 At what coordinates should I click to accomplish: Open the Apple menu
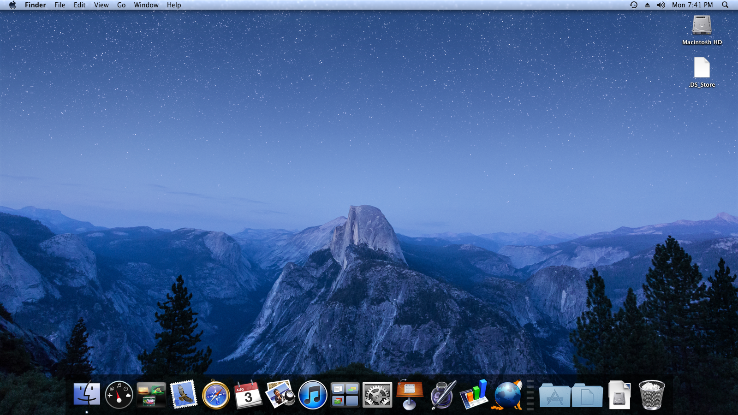coord(12,5)
